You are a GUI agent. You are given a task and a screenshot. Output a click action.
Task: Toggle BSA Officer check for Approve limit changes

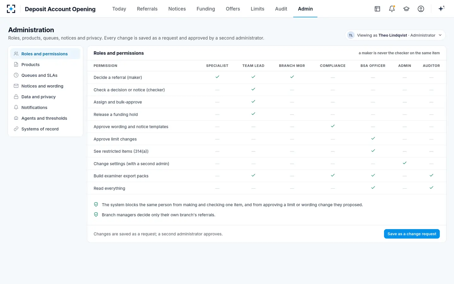click(373, 138)
